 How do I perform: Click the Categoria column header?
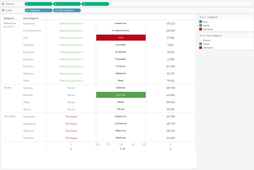9,18
